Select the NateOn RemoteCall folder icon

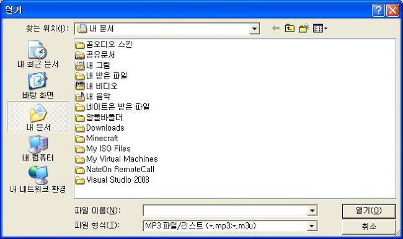(x=80, y=170)
